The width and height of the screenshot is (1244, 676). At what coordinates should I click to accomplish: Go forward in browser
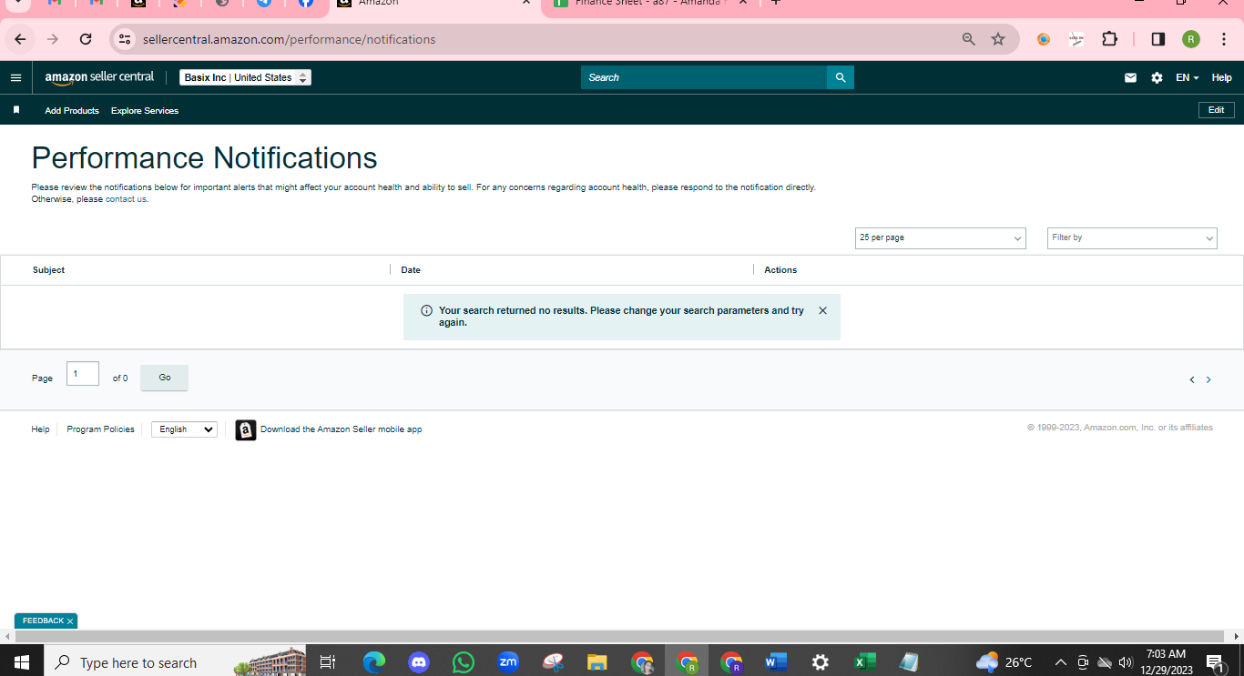coord(53,39)
